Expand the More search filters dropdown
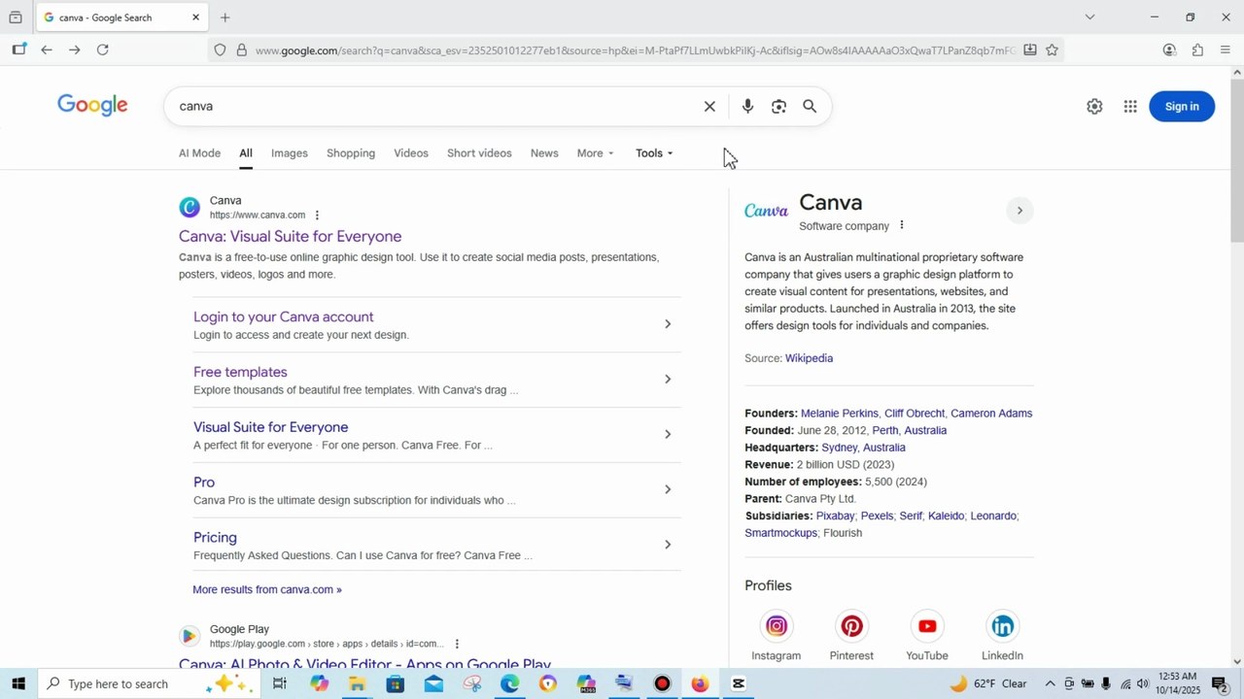Image resolution: width=1244 pixels, height=699 pixels. [595, 153]
